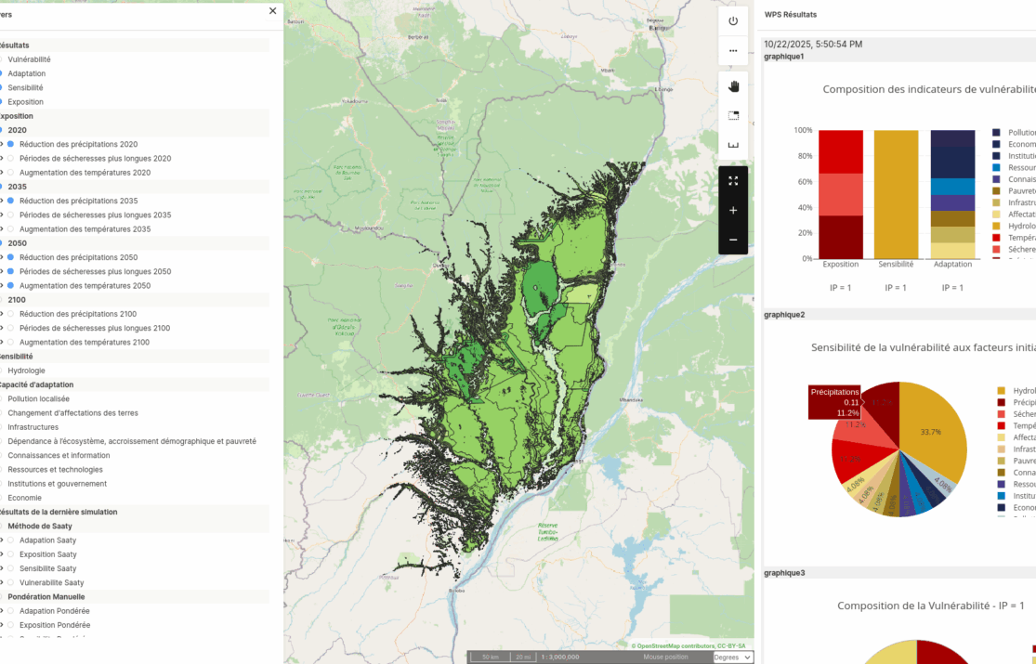Click the power icon on the map toolbar

pyautogui.click(x=733, y=21)
